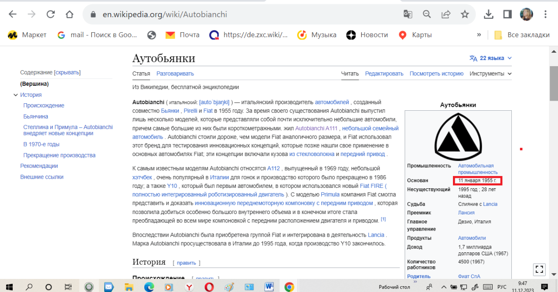The height and width of the screenshot is (292, 558).
Task: Go to Происхождение in contents
Action: [x=44, y=105]
